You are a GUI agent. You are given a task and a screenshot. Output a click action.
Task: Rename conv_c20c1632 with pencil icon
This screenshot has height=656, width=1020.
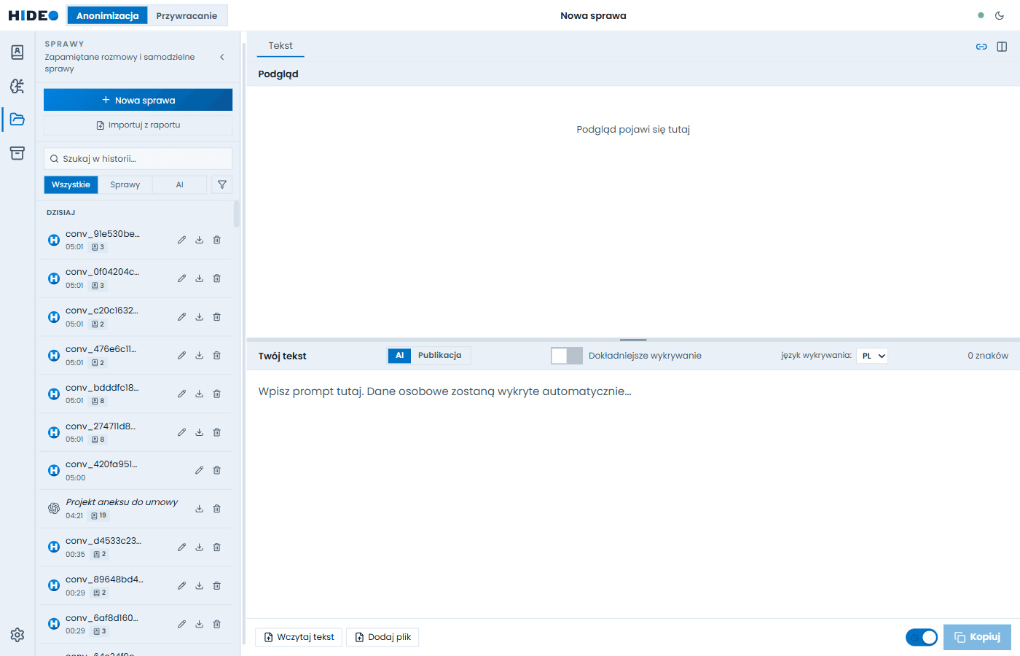(x=181, y=317)
